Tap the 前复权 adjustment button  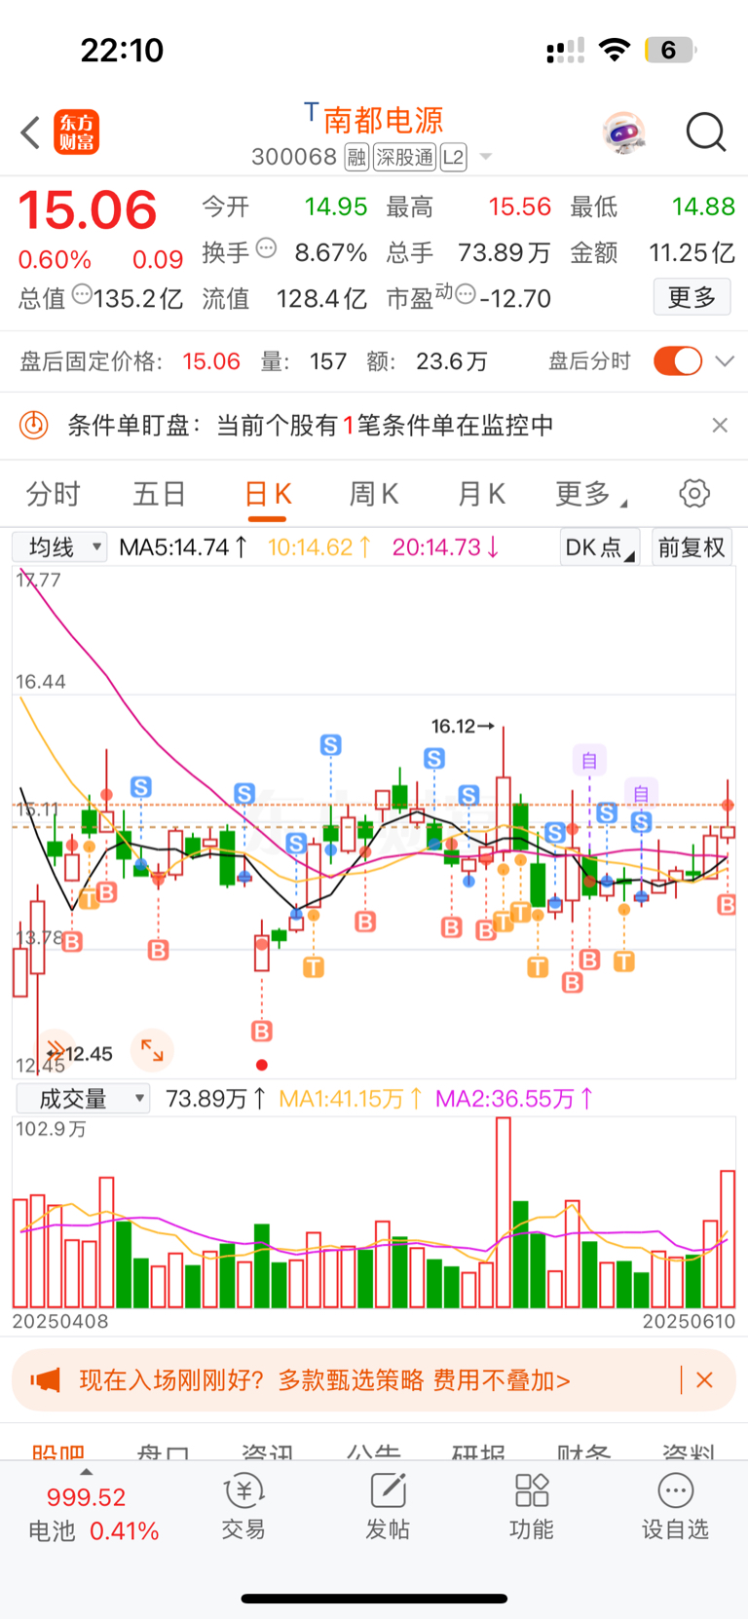(x=692, y=547)
